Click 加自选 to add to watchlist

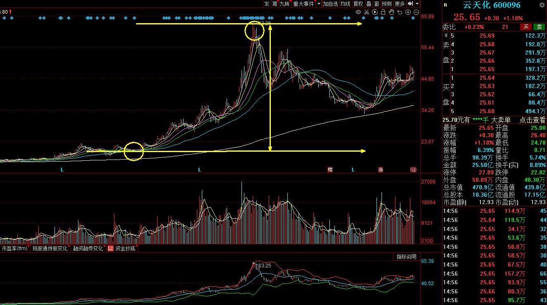click(330, 4)
